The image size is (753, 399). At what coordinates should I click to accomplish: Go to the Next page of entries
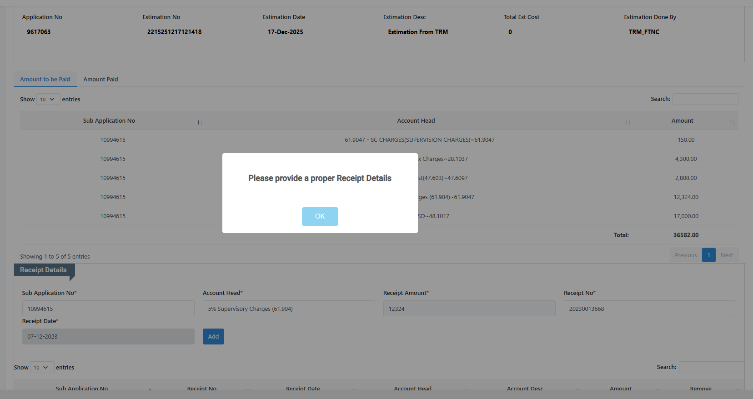click(x=727, y=255)
